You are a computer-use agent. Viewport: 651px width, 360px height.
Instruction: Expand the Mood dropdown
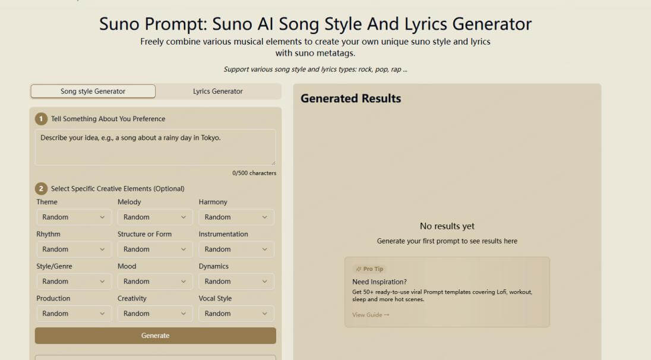[x=154, y=281]
